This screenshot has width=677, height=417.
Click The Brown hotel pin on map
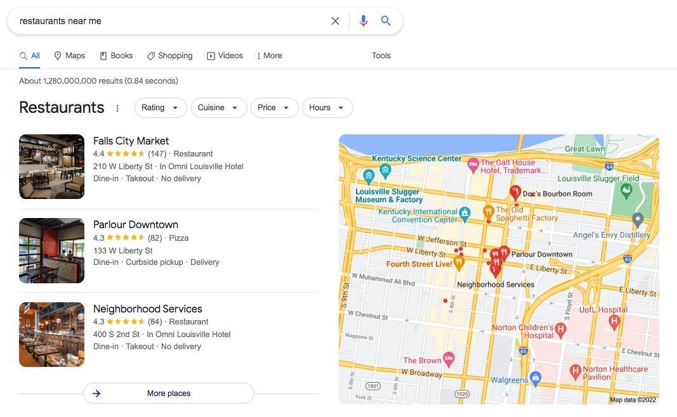(x=449, y=358)
